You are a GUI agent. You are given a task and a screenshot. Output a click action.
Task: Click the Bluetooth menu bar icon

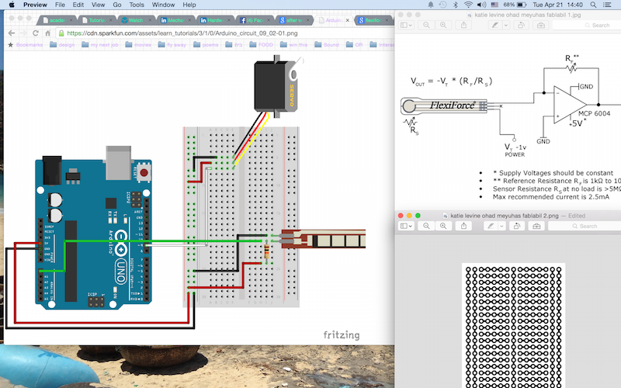pyautogui.click(x=455, y=5)
